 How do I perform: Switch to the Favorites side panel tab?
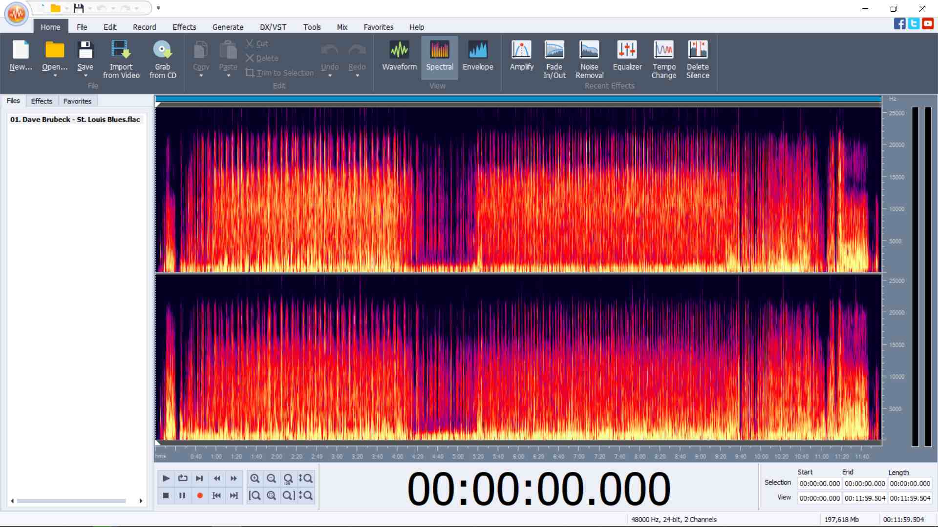(77, 101)
